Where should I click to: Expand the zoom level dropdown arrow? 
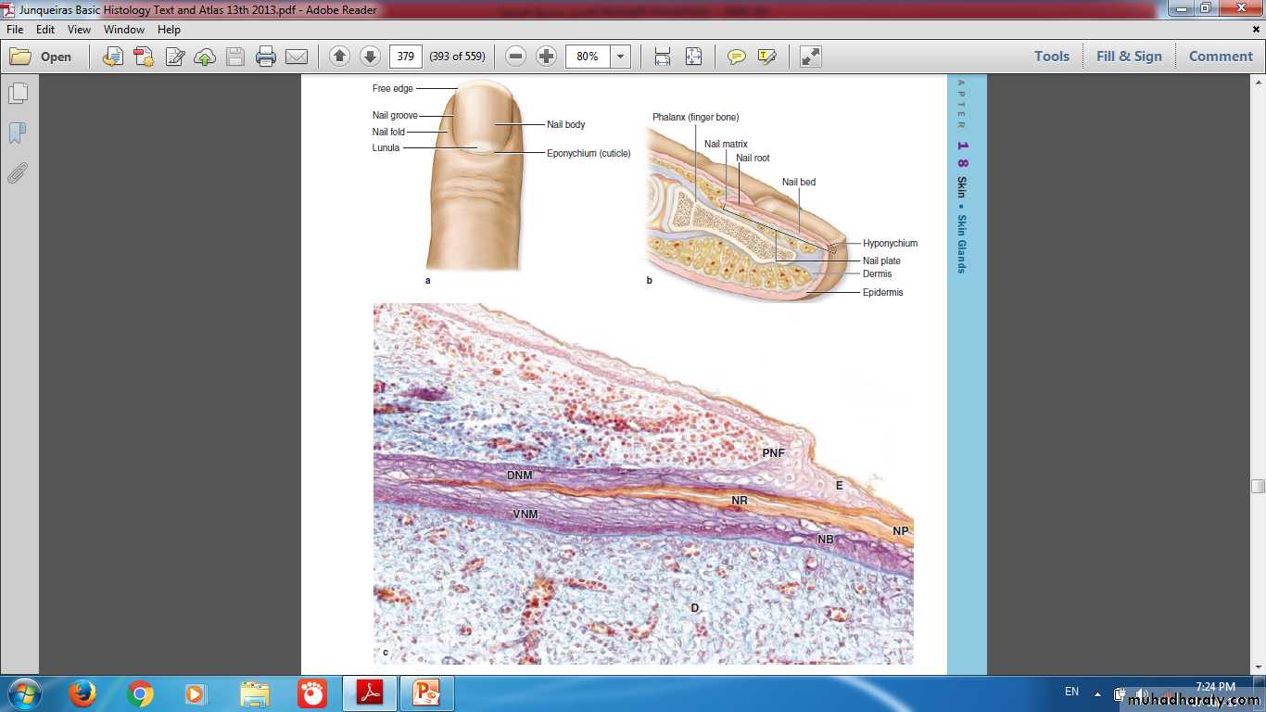click(620, 57)
